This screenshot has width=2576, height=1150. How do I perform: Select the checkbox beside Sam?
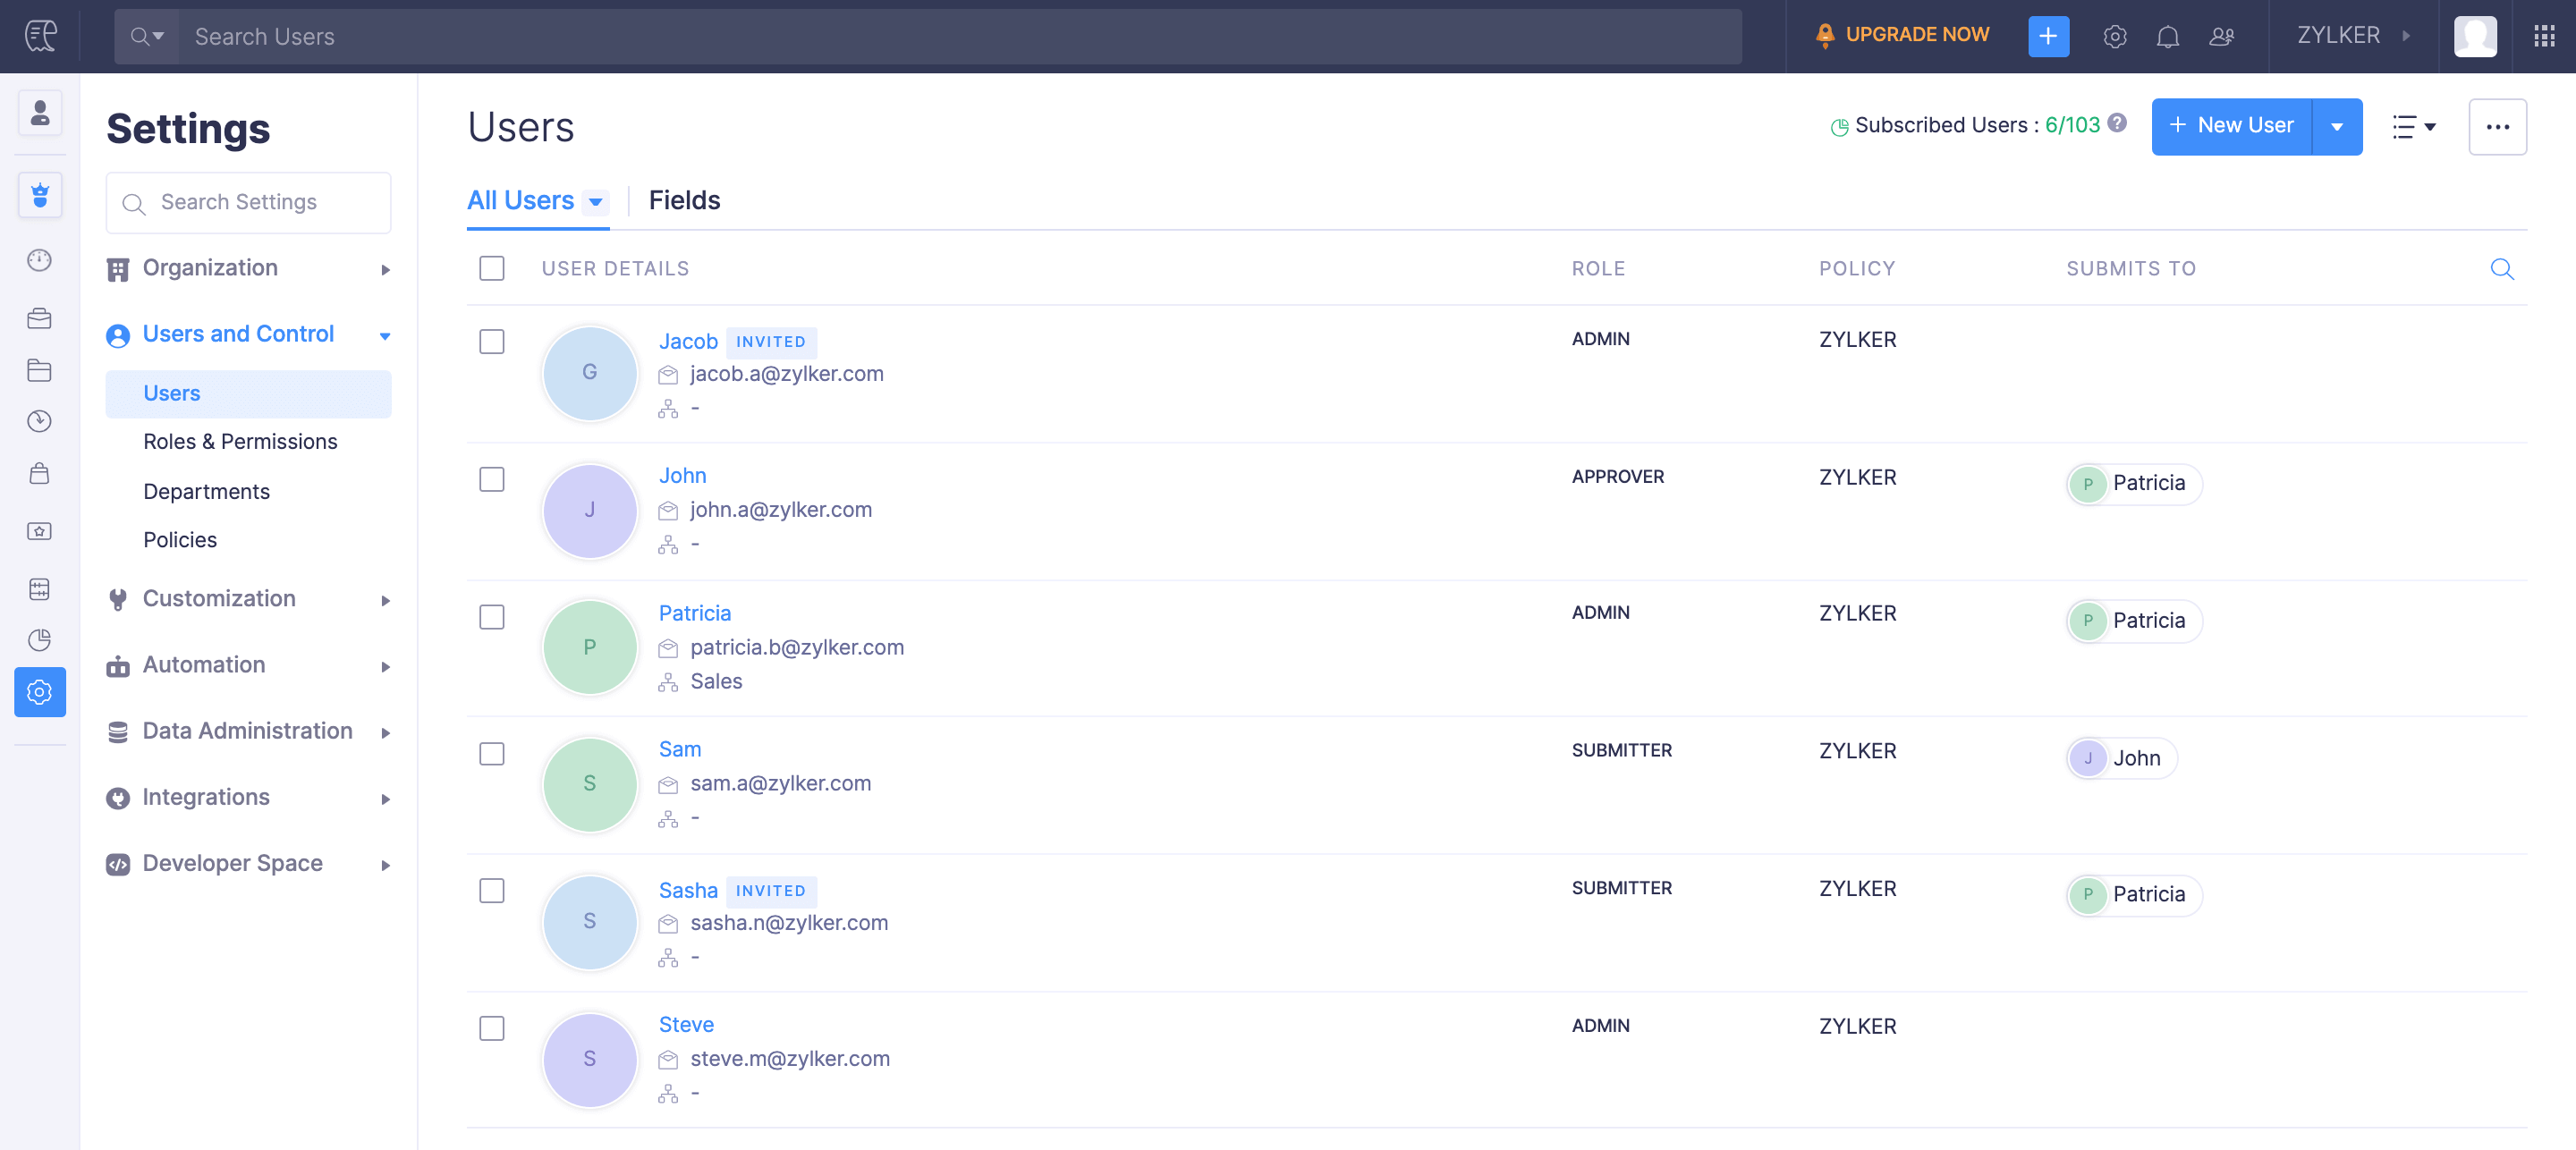[491, 754]
